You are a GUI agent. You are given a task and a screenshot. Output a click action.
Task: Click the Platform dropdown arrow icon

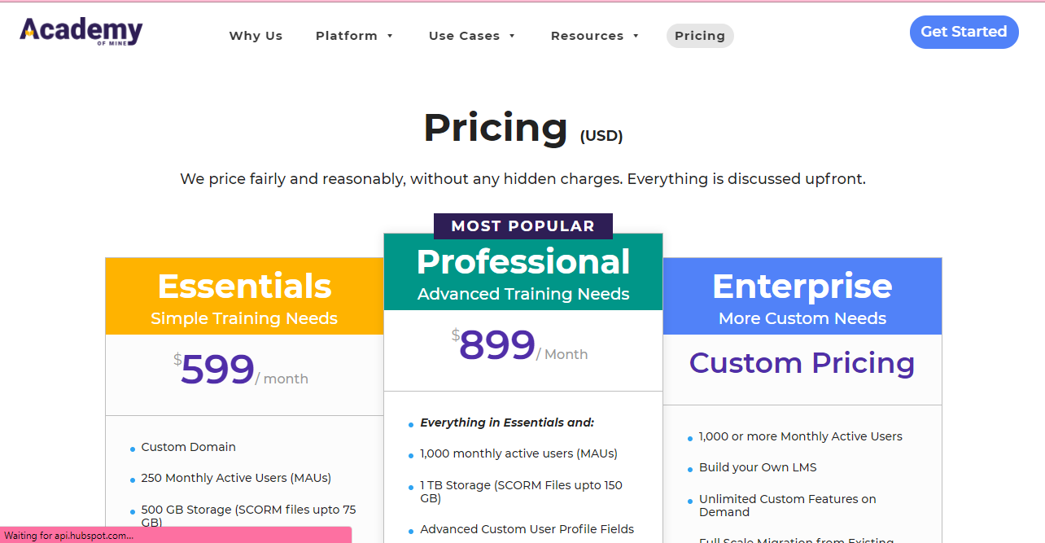coord(390,36)
